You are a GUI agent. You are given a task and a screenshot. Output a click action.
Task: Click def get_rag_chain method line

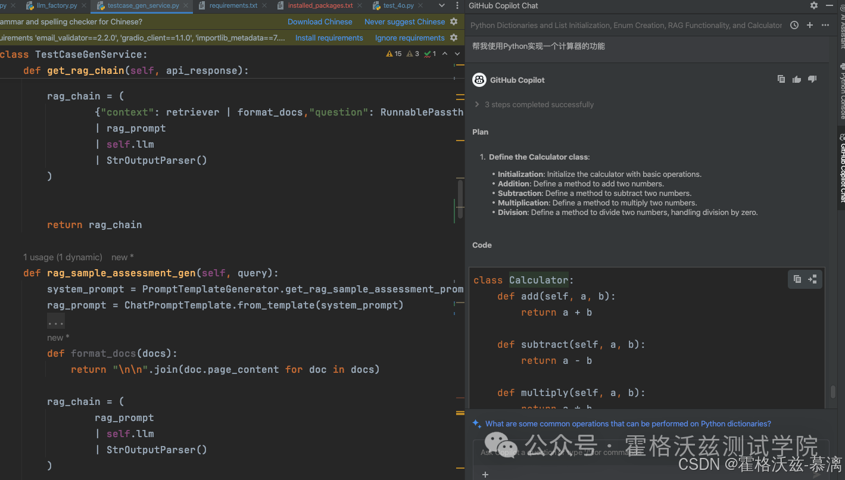(136, 70)
